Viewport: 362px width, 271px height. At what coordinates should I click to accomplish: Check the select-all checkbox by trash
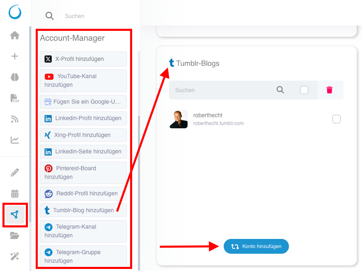click(304, 90)
